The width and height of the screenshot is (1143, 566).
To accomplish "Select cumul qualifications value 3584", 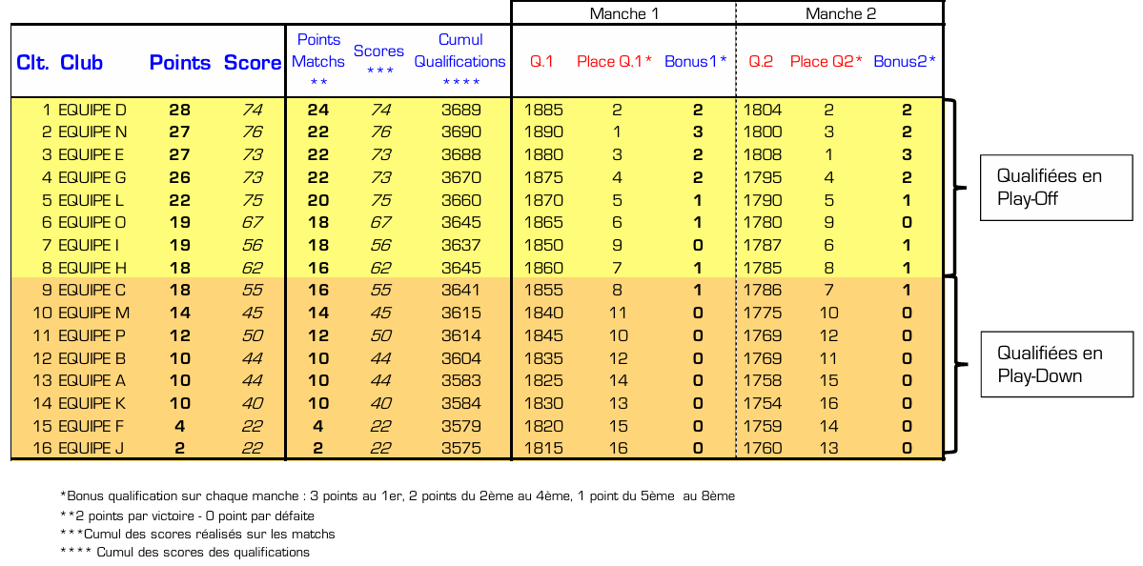I will pyautogui.click(x=461, y=404).
